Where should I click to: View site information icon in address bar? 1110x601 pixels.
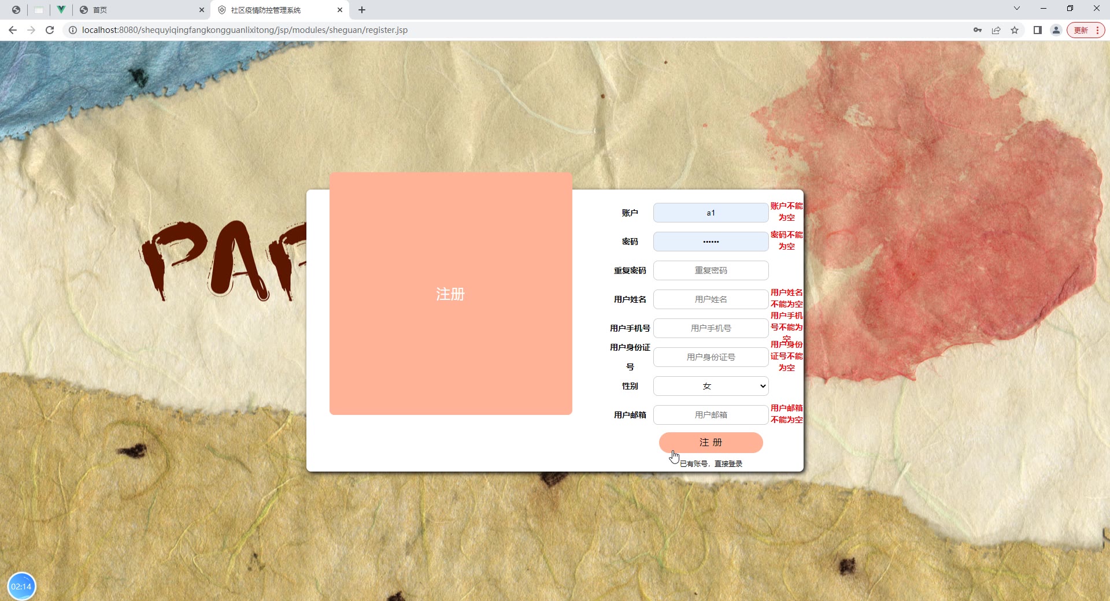(73, 30)
